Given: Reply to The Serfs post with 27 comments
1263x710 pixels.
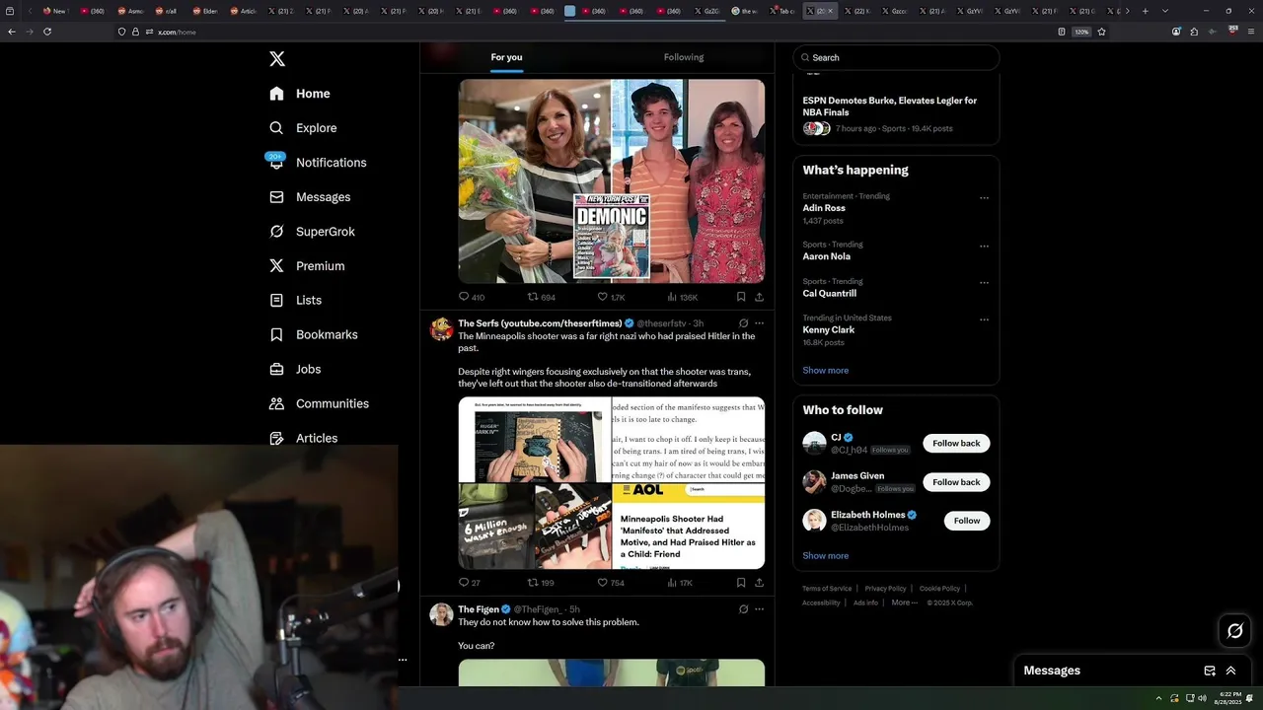Looking at the screenshot, I should pos(470,583).
